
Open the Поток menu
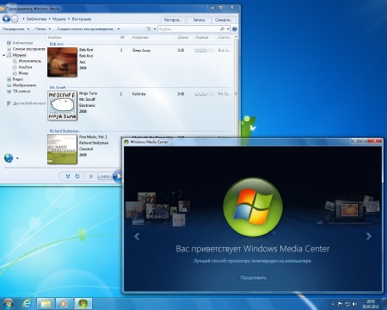coord(40,29)
